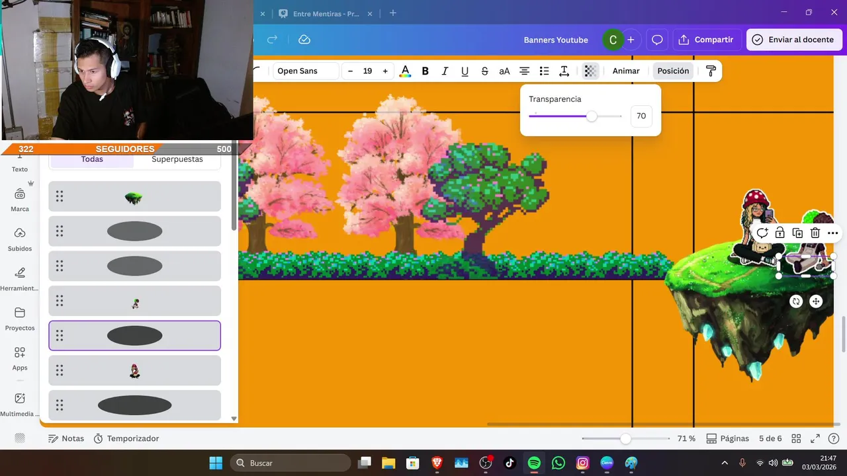Click the Páginas button
847x476 pixels.
[727, 438]
